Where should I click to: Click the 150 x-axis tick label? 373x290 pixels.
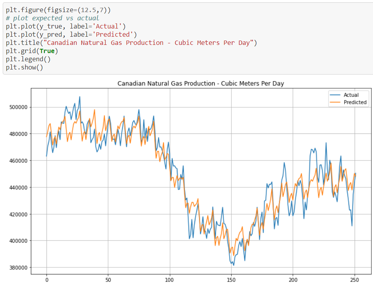pyautogui.click(x=231, y=280)
